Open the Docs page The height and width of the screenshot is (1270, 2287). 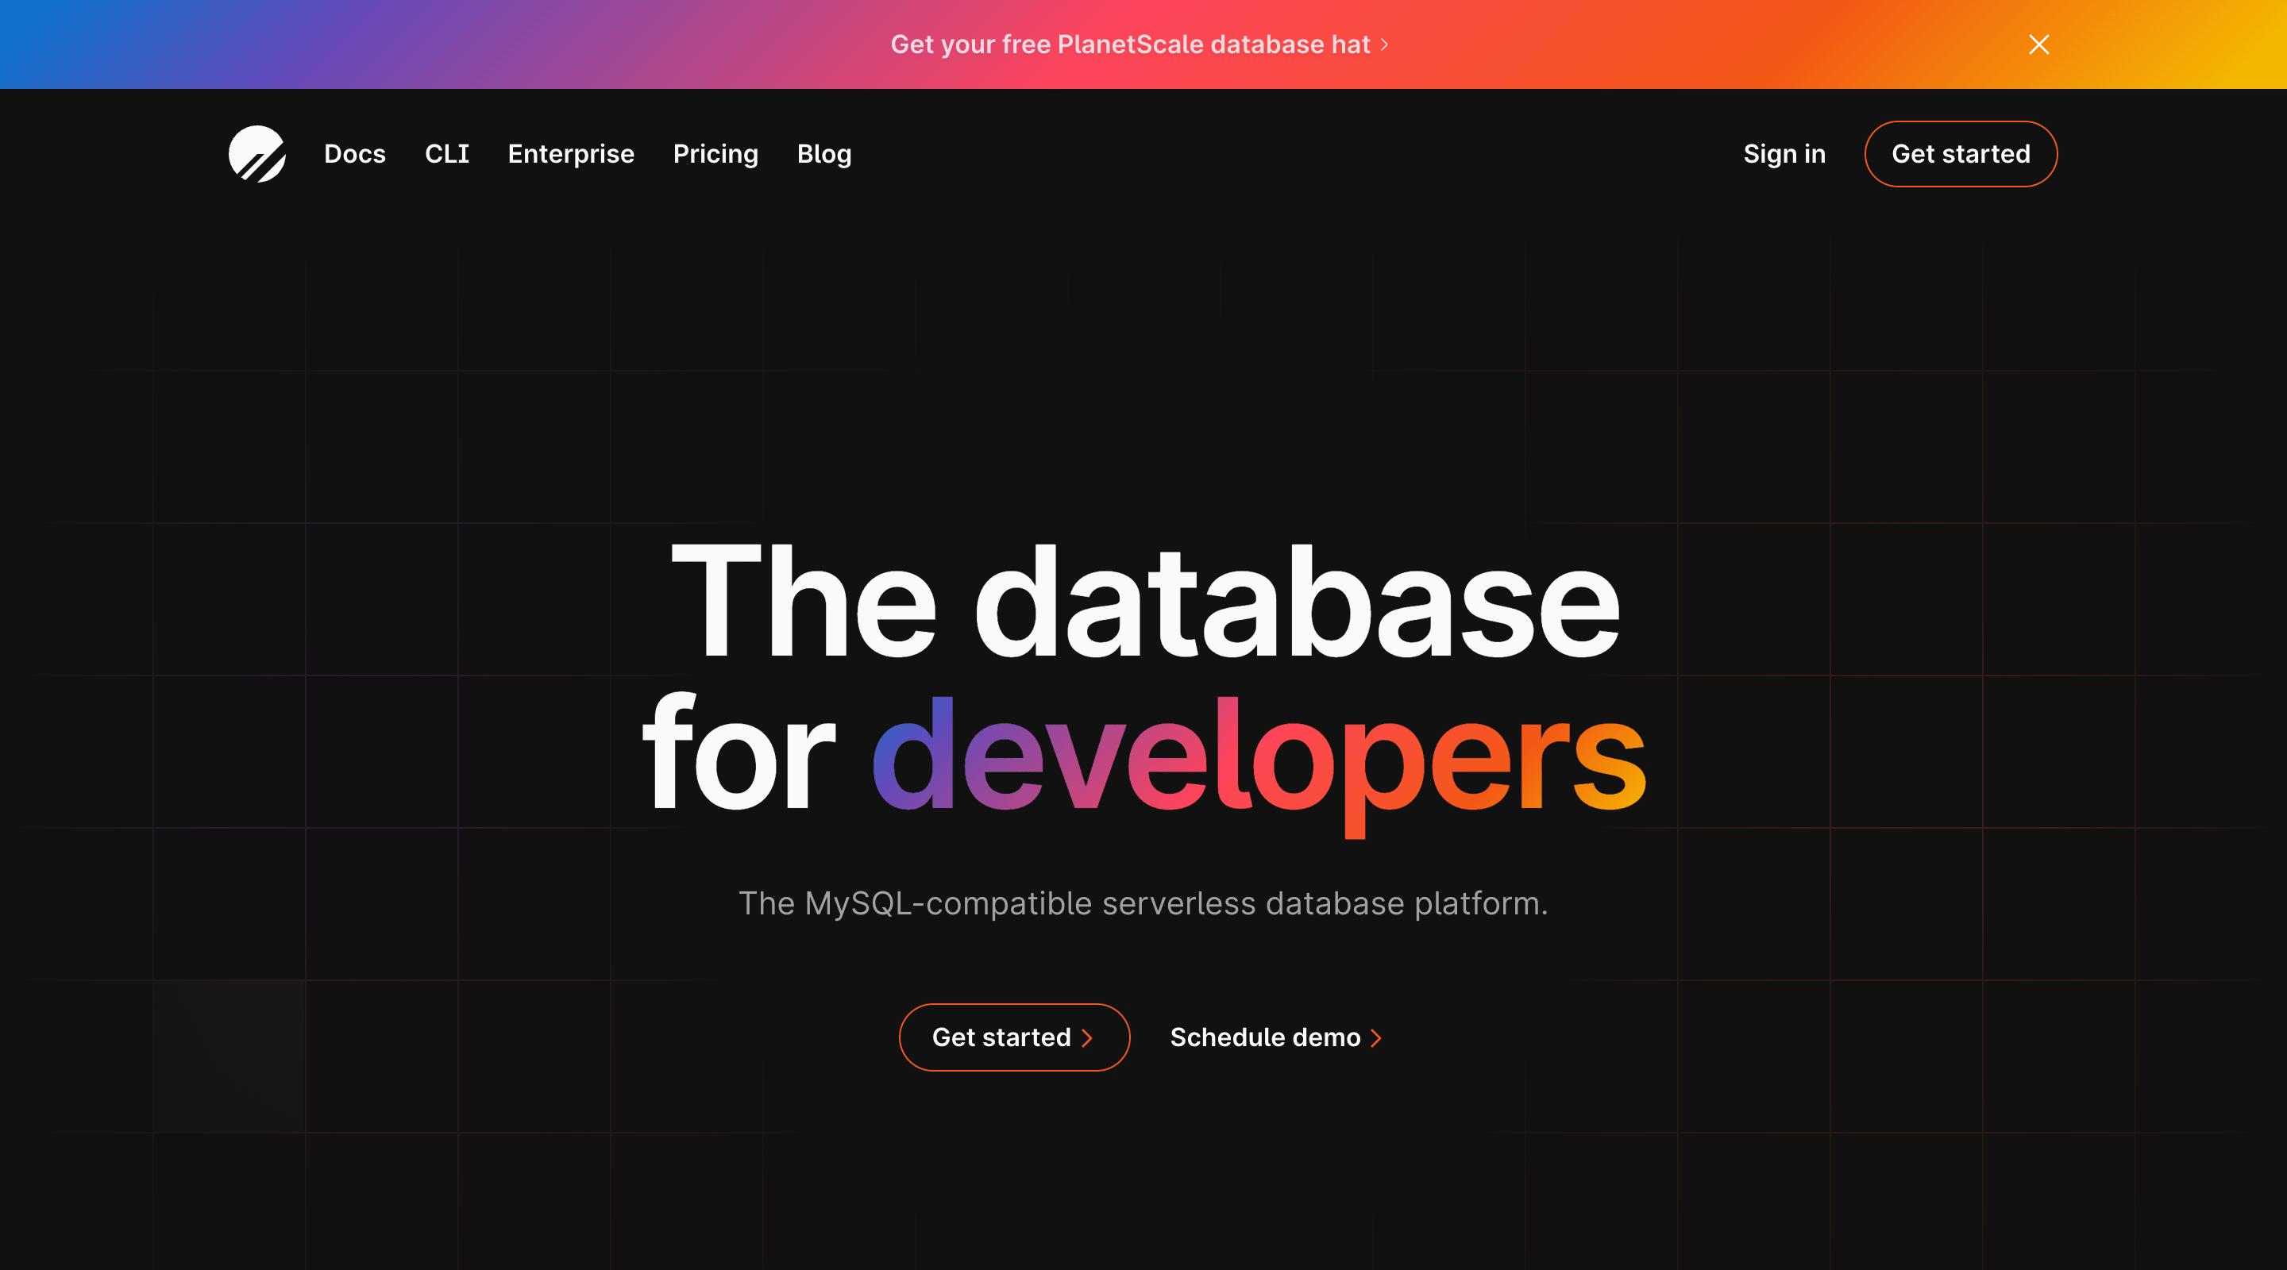pos(354,153)
